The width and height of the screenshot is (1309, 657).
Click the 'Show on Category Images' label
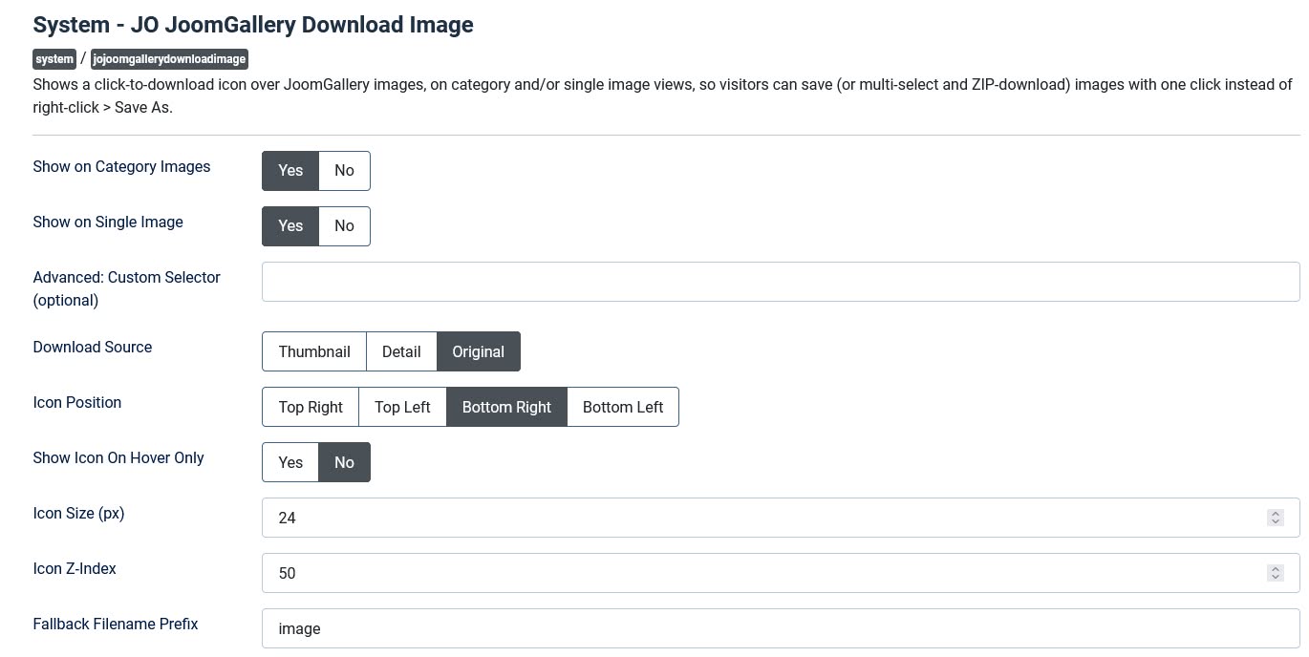[121, 166]
